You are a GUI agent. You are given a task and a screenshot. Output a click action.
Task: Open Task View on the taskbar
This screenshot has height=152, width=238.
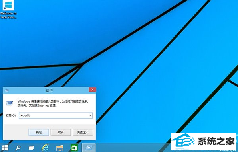click(x=32, y=148)
